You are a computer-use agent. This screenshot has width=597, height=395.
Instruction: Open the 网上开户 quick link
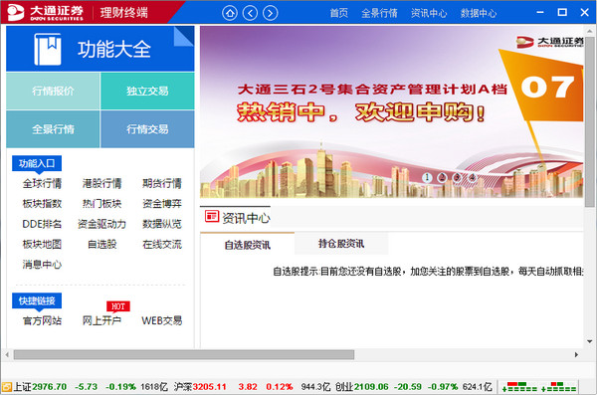(101, 320)
